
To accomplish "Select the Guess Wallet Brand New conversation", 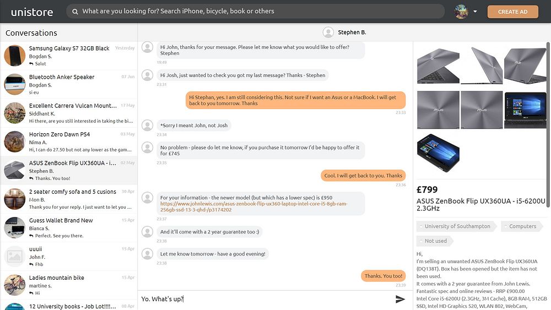I will (69, 227).
